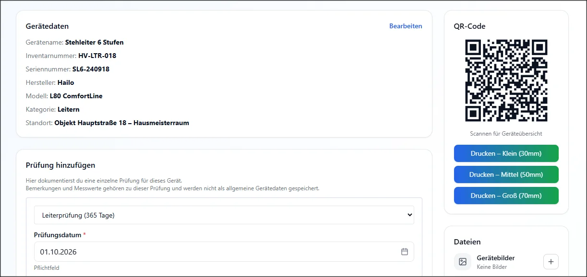Viewport: 587px width, 277px height.
Task: Click the 'Pflichtfeld' hint text
Action: pos(47,268)
